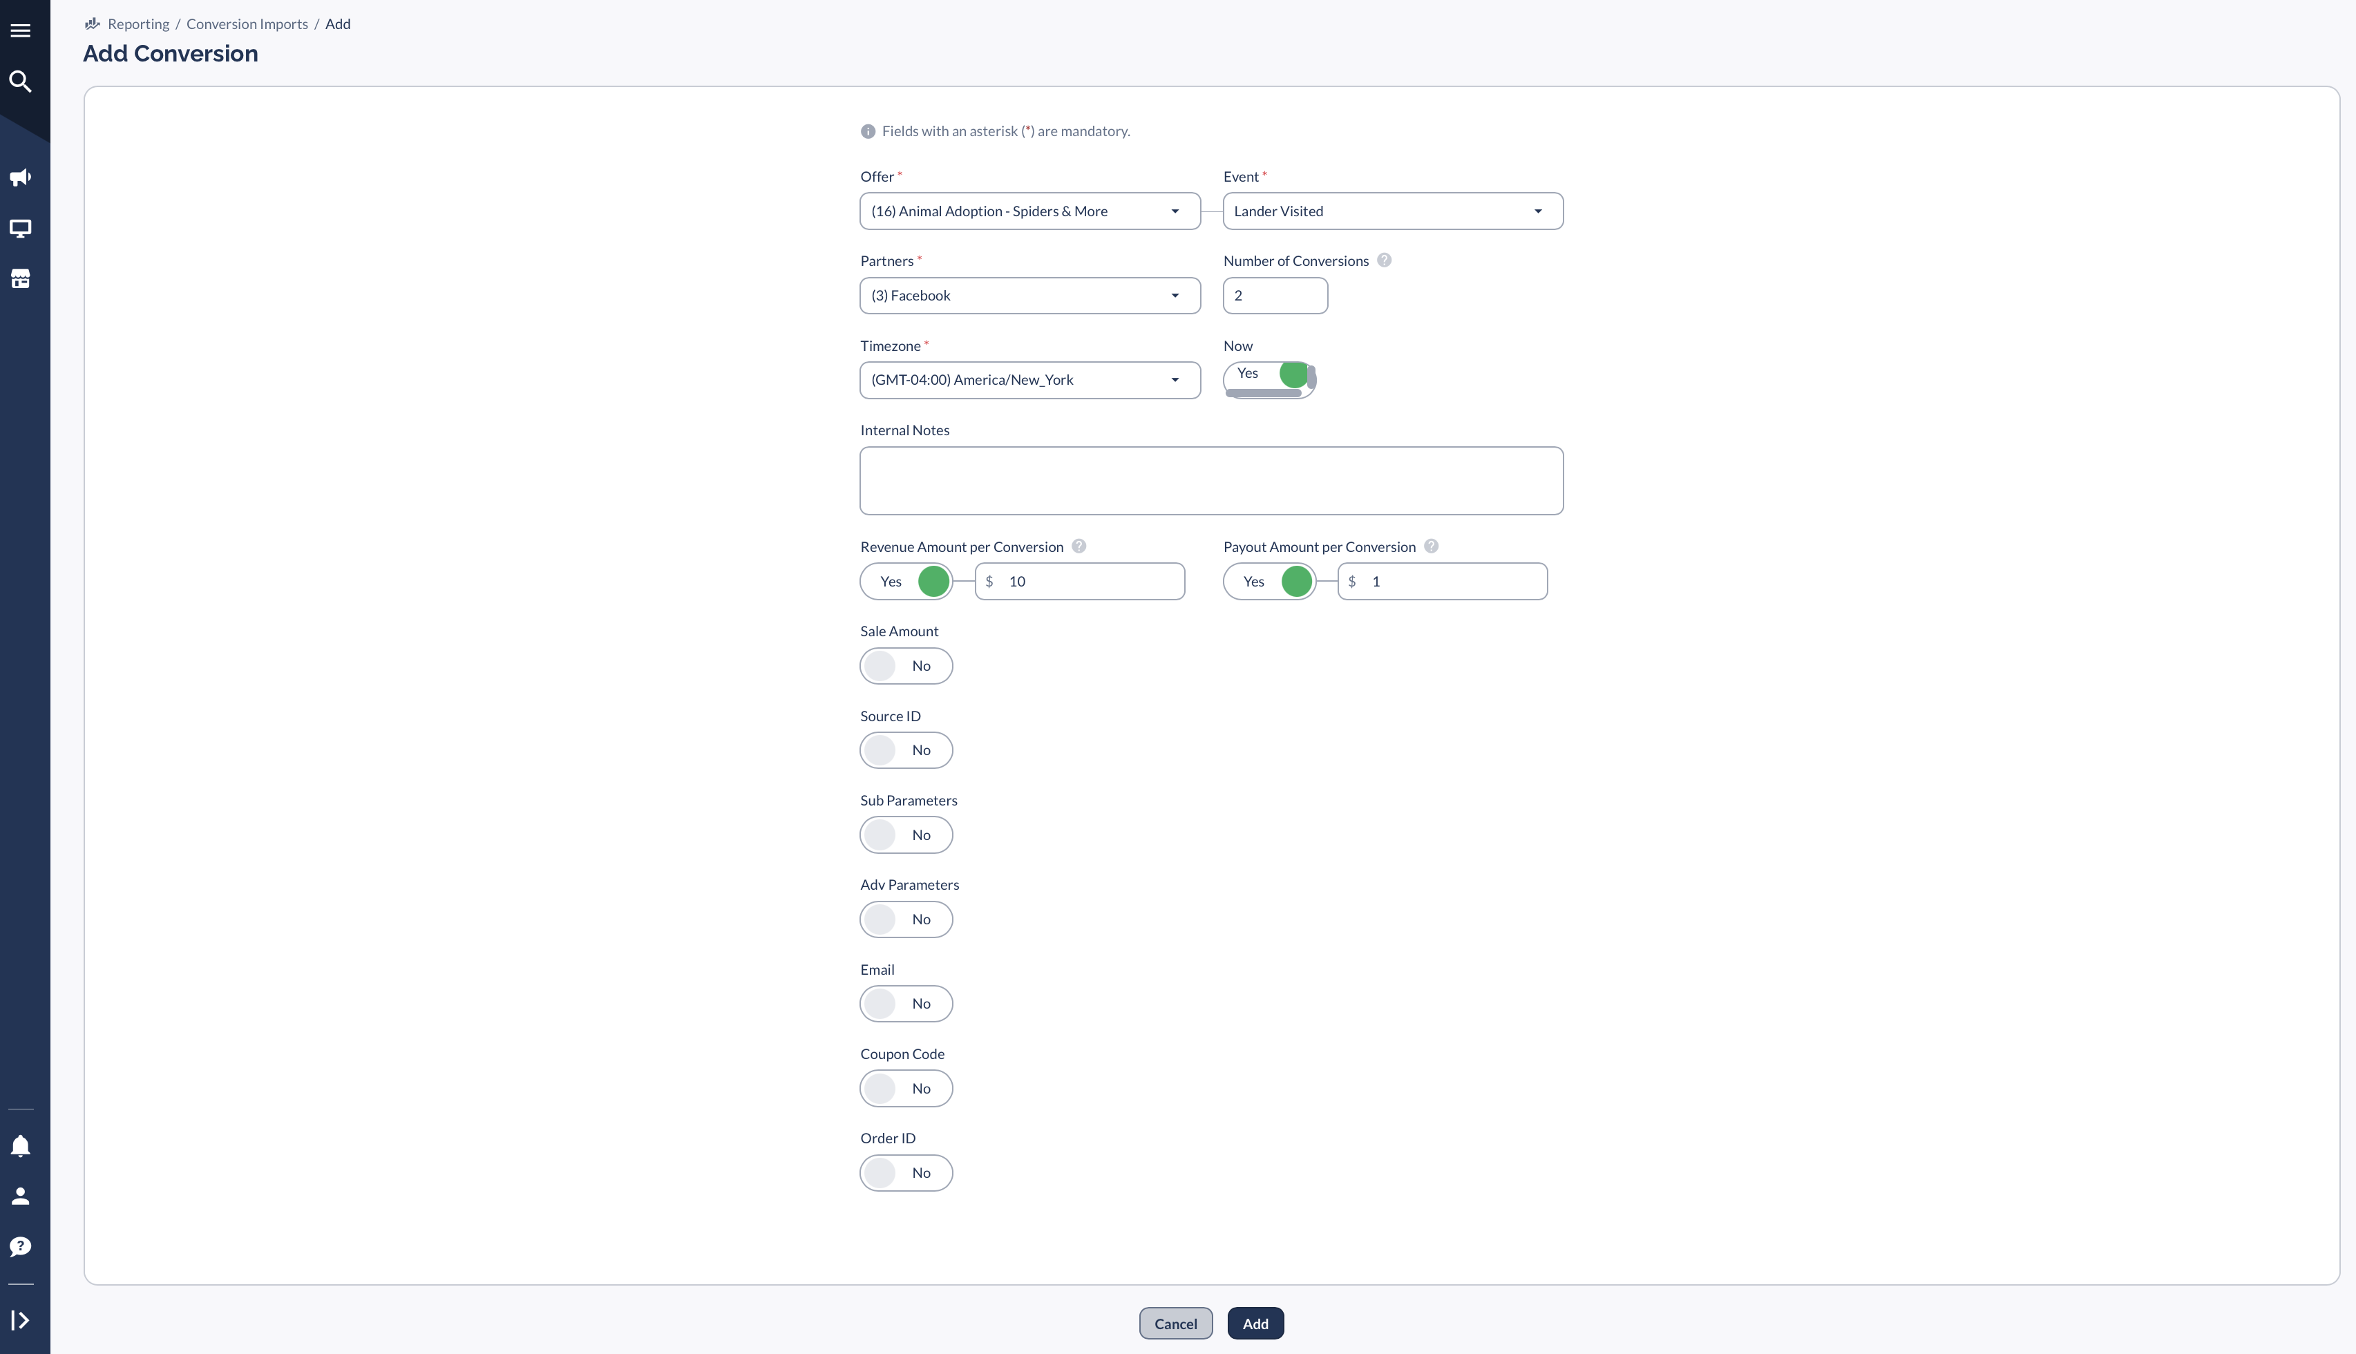The height and width of the screenshot is (1354, 2356).
Task: Open the Timezone dropdown
Action: pos(1030,381)
